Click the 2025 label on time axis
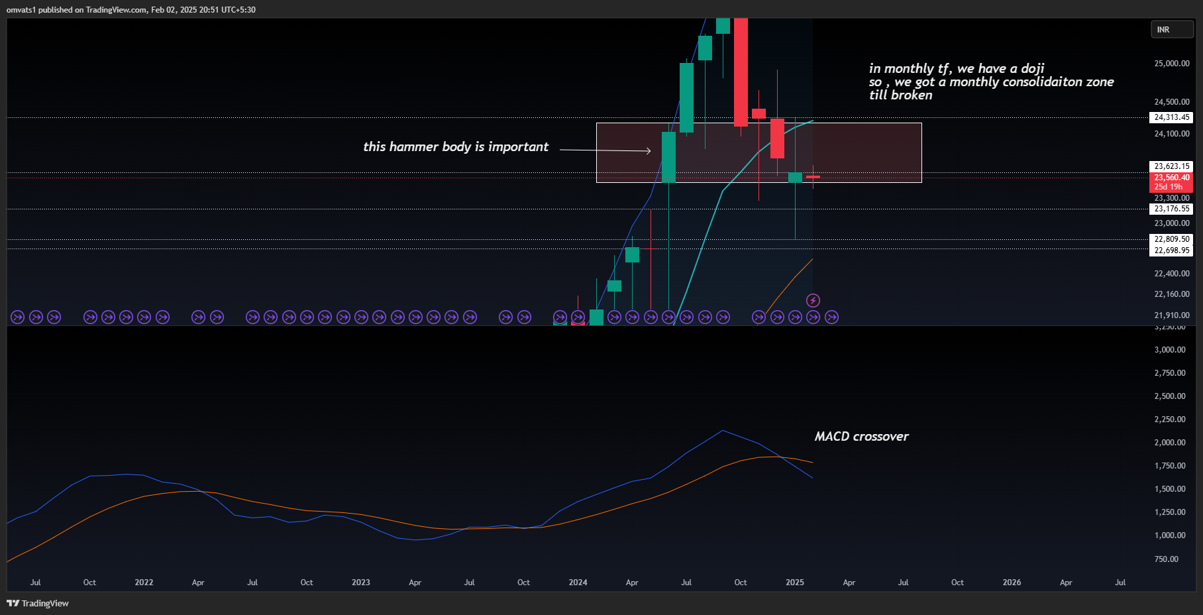 795,583
